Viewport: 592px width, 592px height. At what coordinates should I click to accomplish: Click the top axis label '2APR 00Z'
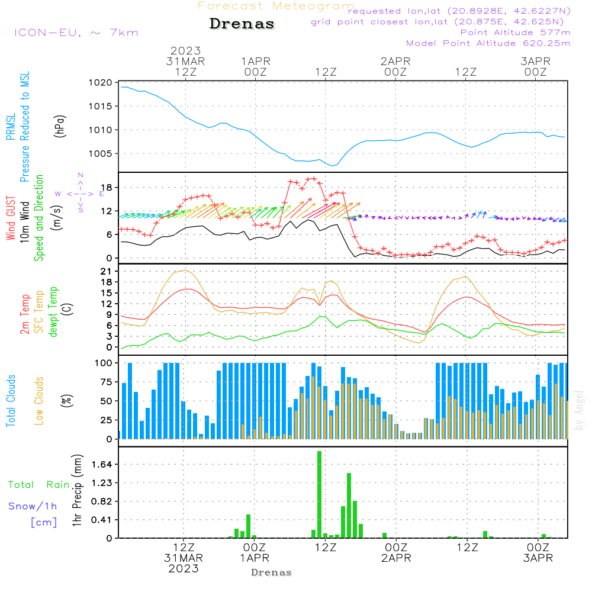click(395, 66)
